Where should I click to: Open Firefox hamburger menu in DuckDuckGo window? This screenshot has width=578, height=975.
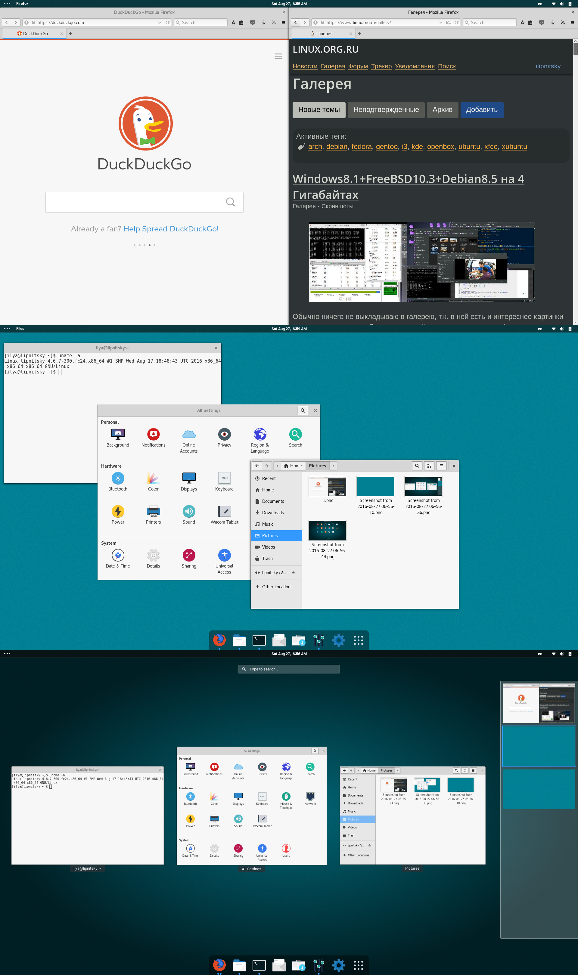click(x=283, y=23)
